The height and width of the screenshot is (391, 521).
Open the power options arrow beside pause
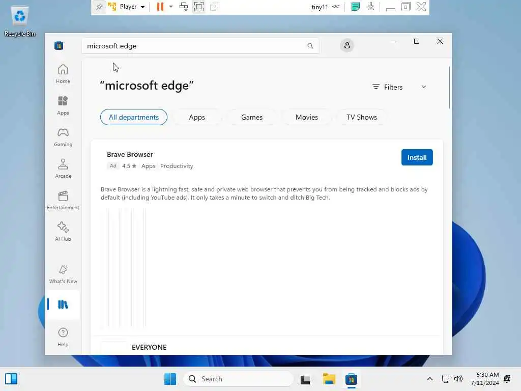coord(171,7)
